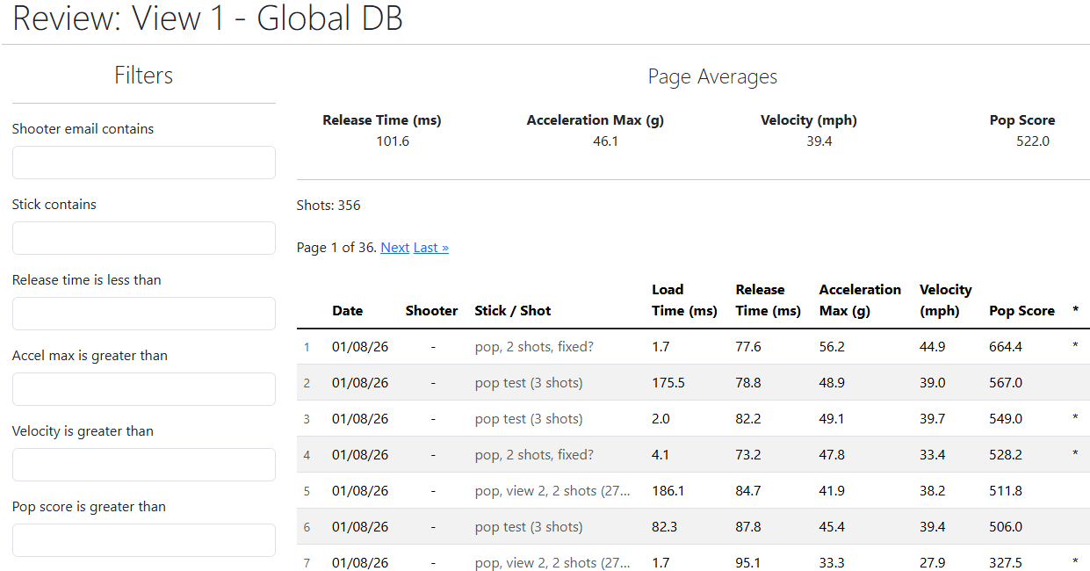Click the Release Time (ms) column header
Viewport: 1090px width, 571px height.
(768, 300)
